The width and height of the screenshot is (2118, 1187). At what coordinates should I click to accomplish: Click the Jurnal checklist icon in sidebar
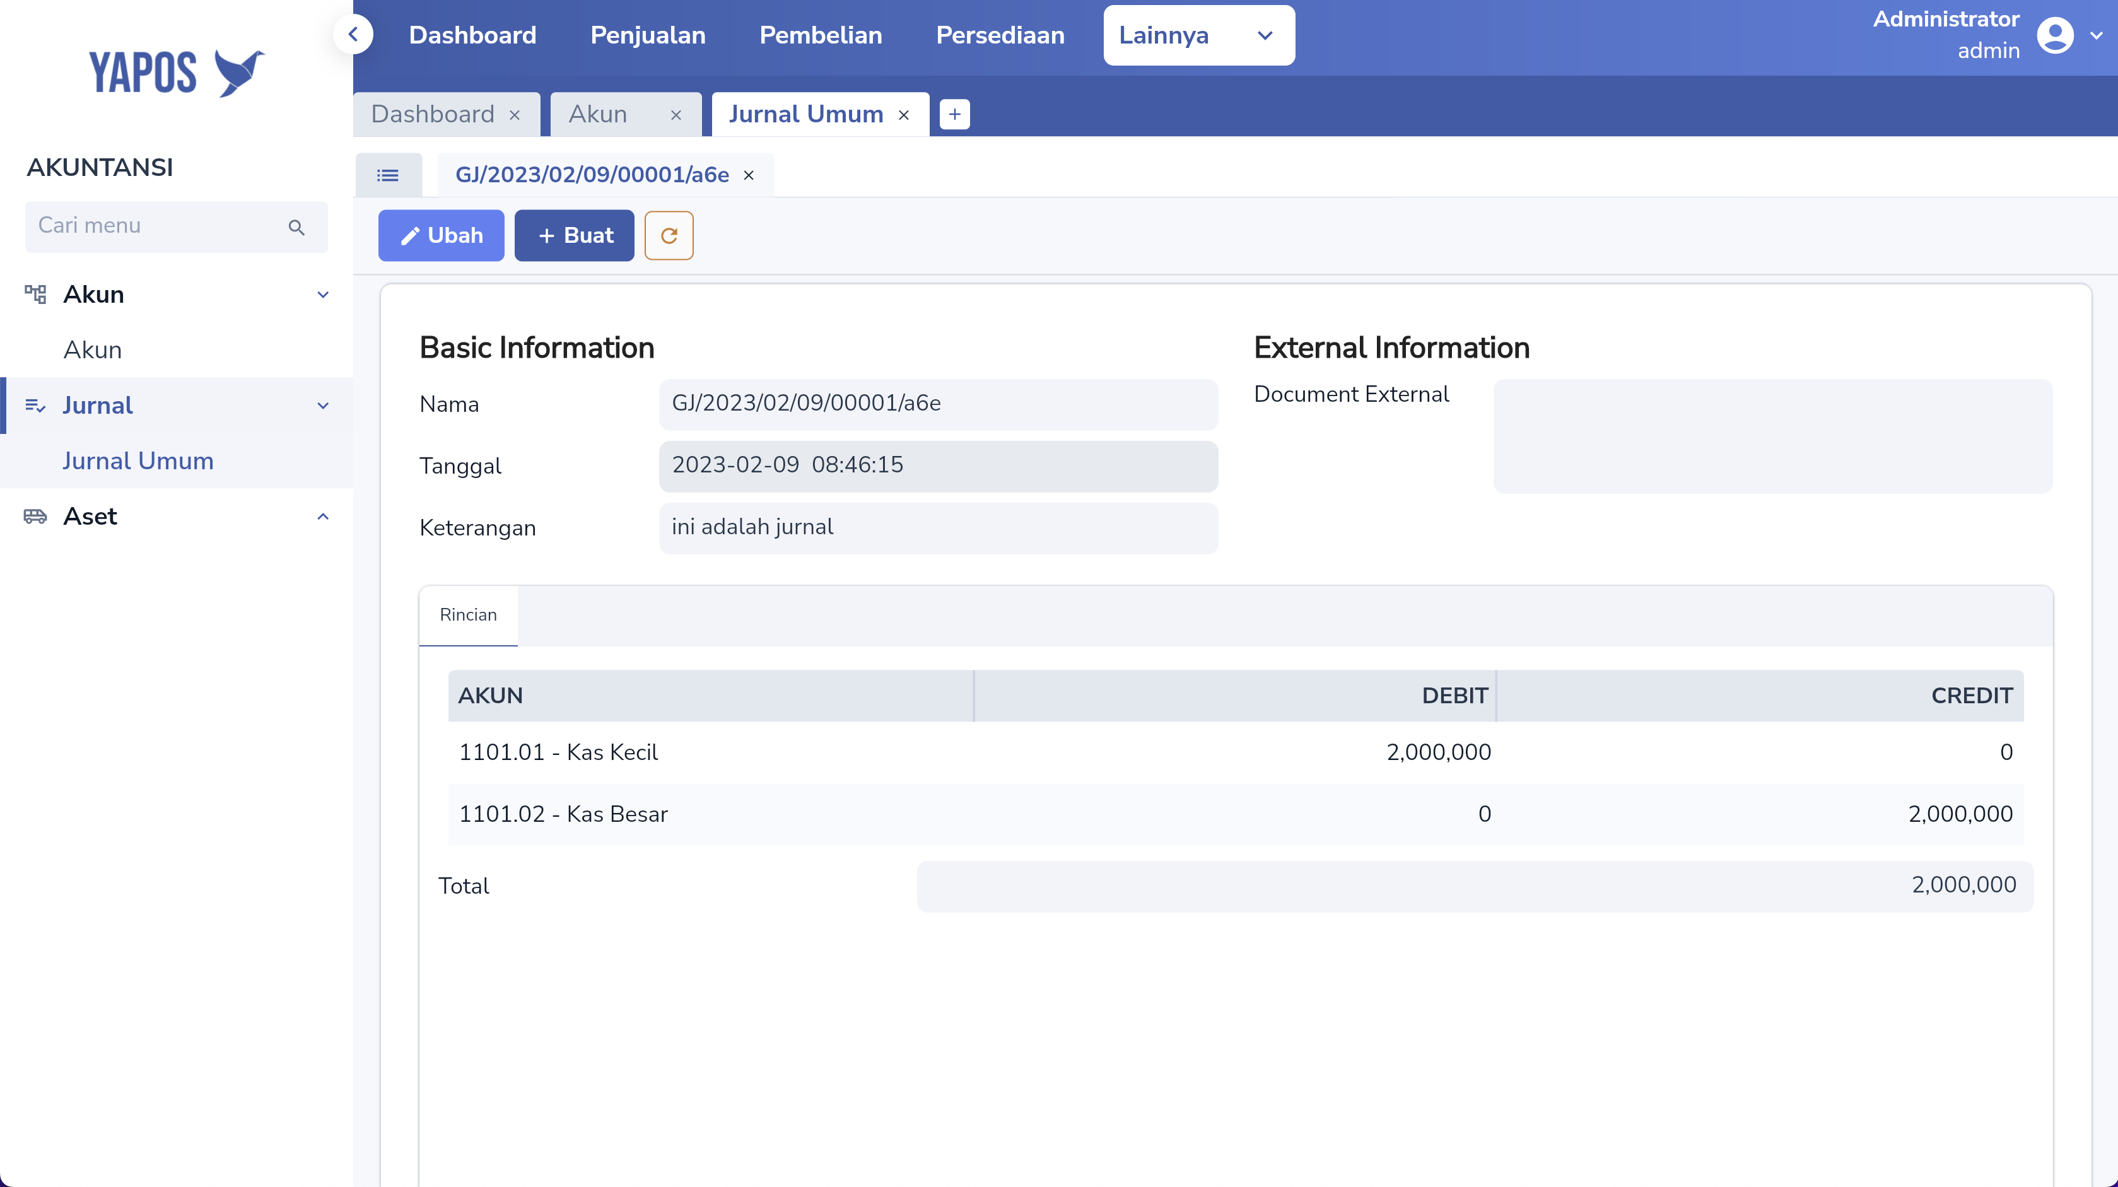point(35,406)
